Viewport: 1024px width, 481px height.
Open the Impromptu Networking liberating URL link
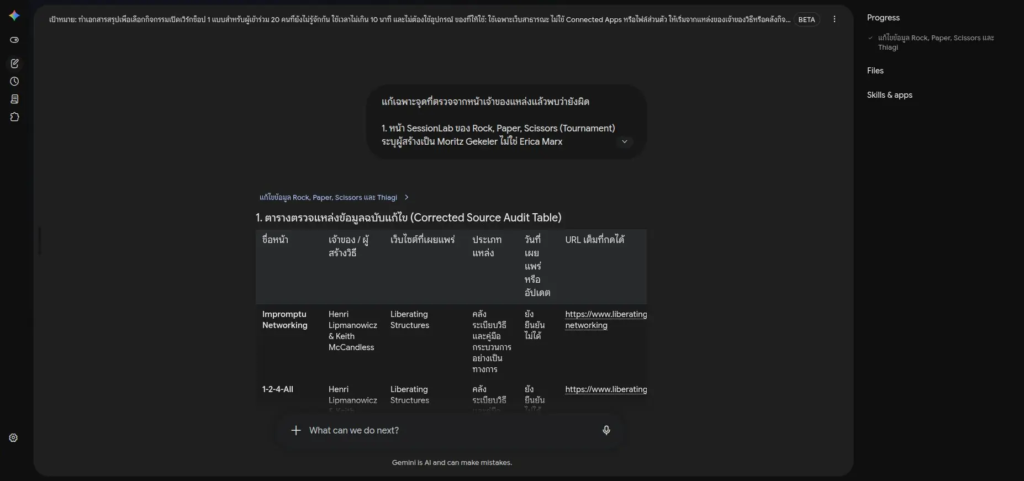(x=606, y=320)
